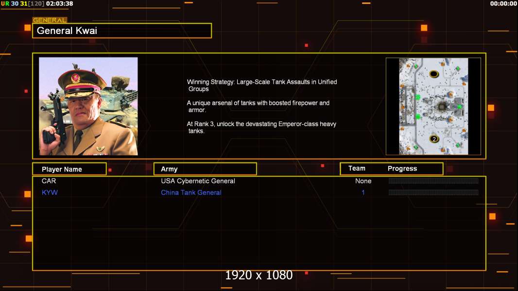The image size is (518, 291).
Task: Click the 00:00:00 timer at top right
Action: pos(503,3)
